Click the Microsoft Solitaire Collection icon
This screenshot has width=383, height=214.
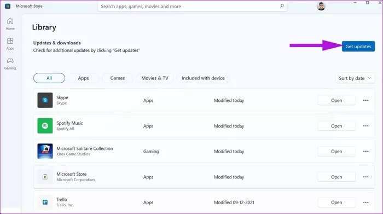tap(45, 151)
